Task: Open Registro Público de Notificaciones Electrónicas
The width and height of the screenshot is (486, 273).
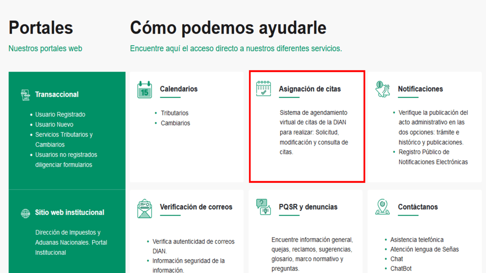Action: 433,157
